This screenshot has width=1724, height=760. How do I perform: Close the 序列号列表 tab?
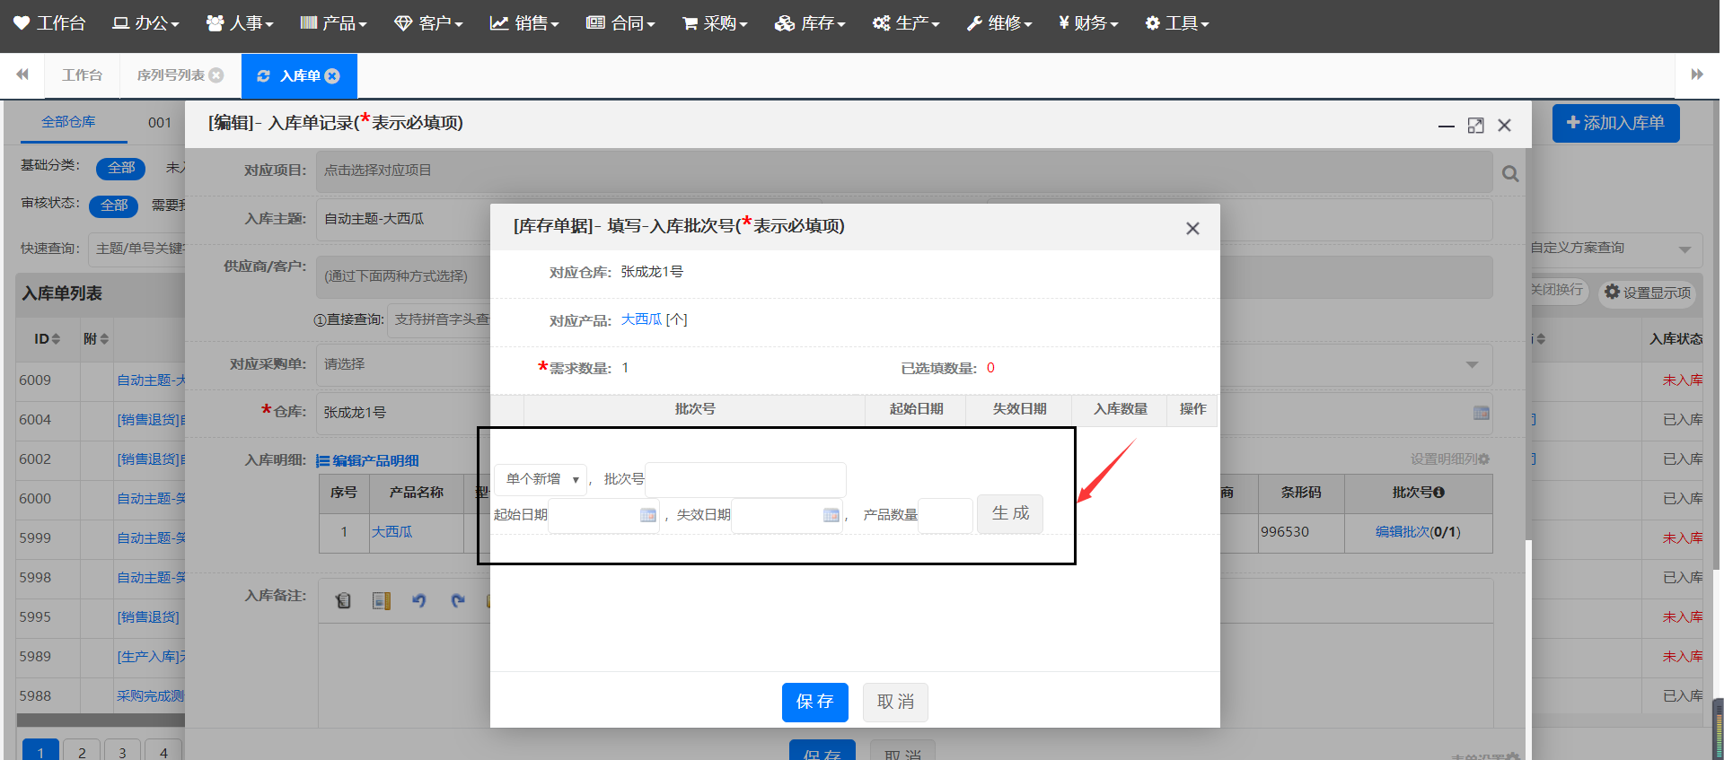[x=216, y=75]
